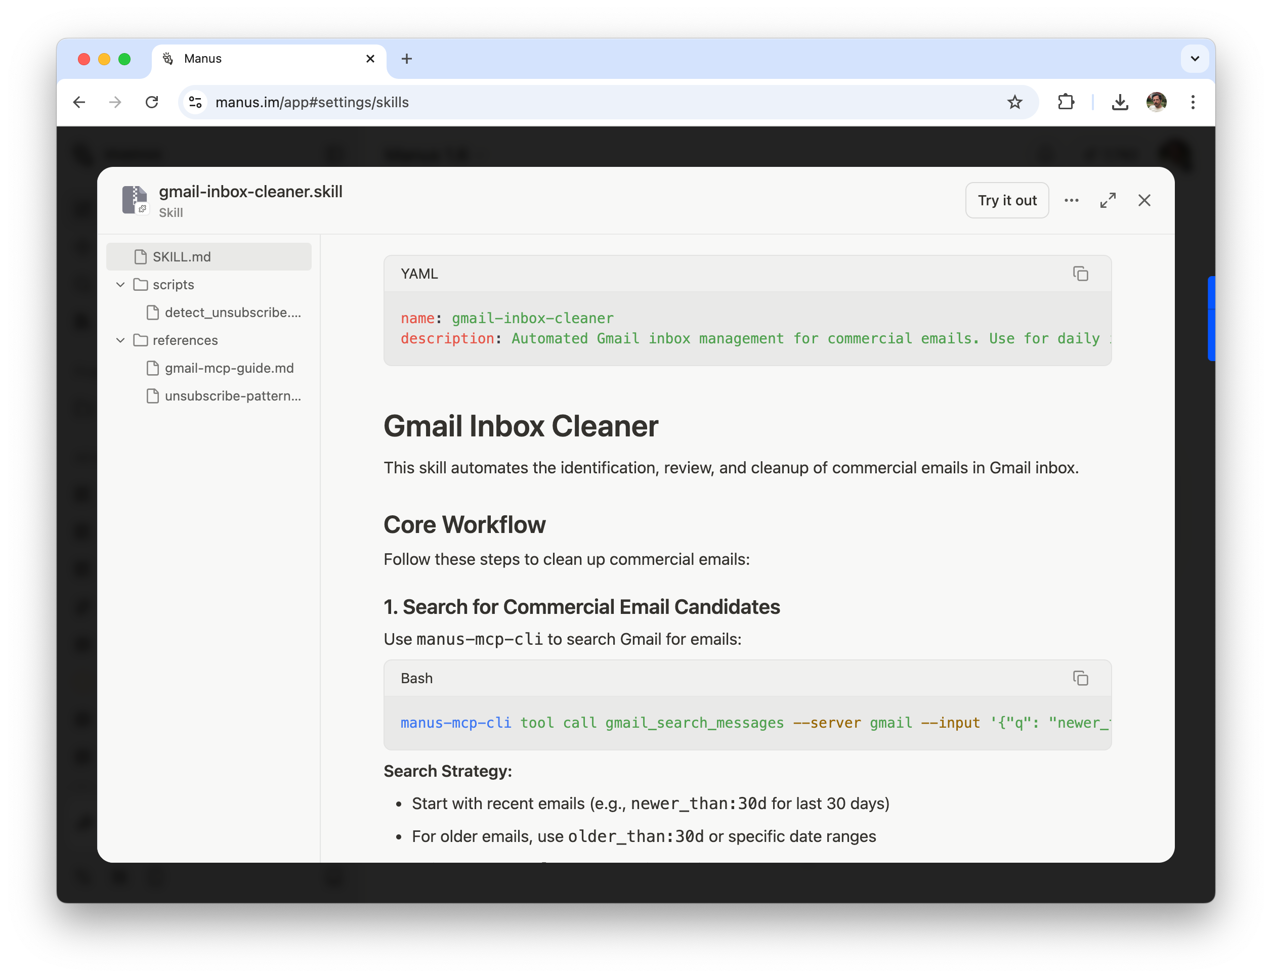Image resolution: width=1272 pixels, height=978 pixels.
Task: Open gmail-mcp-guide.md in the file tree
Action: (x=229, y=368)
